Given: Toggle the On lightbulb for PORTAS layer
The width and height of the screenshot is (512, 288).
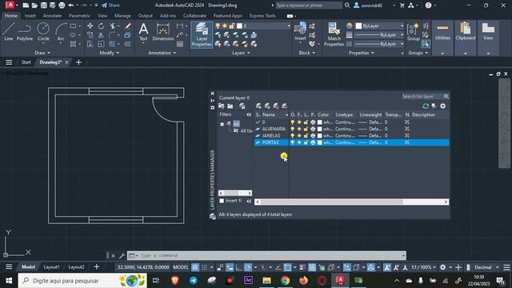Looking at the screenshot, I should 293,142.
